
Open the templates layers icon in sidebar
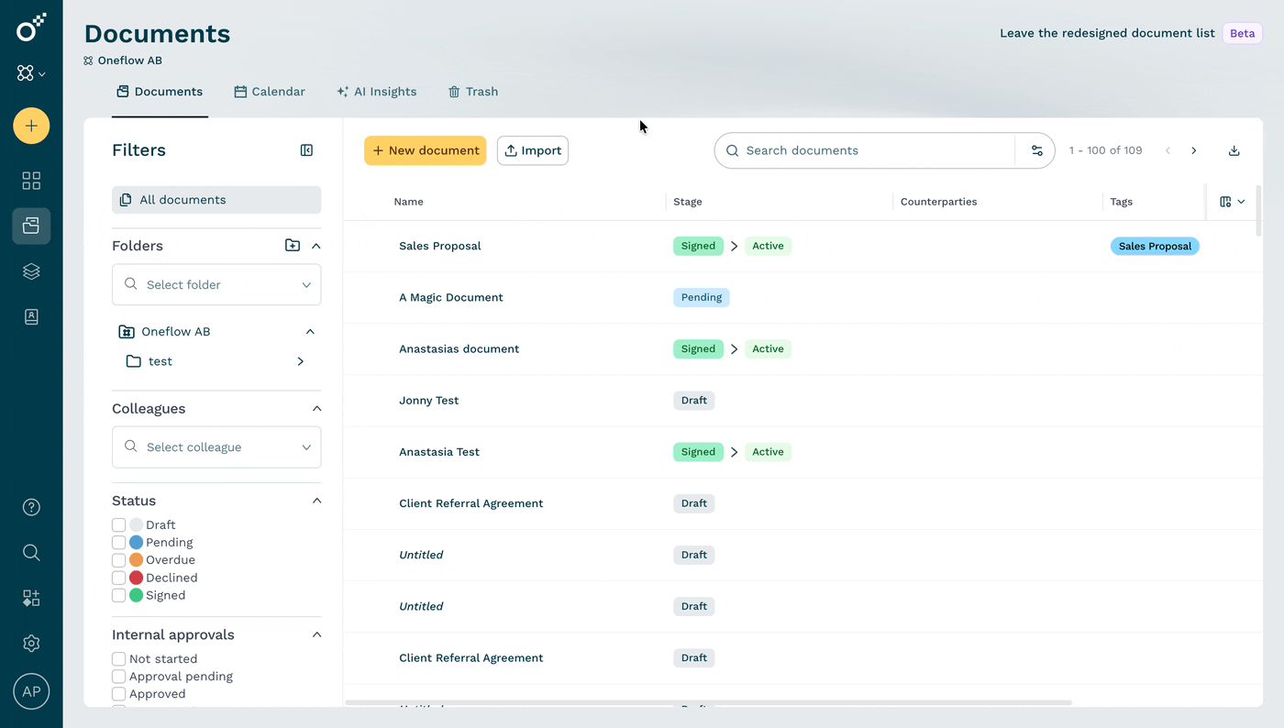click(x=31, y=271)
